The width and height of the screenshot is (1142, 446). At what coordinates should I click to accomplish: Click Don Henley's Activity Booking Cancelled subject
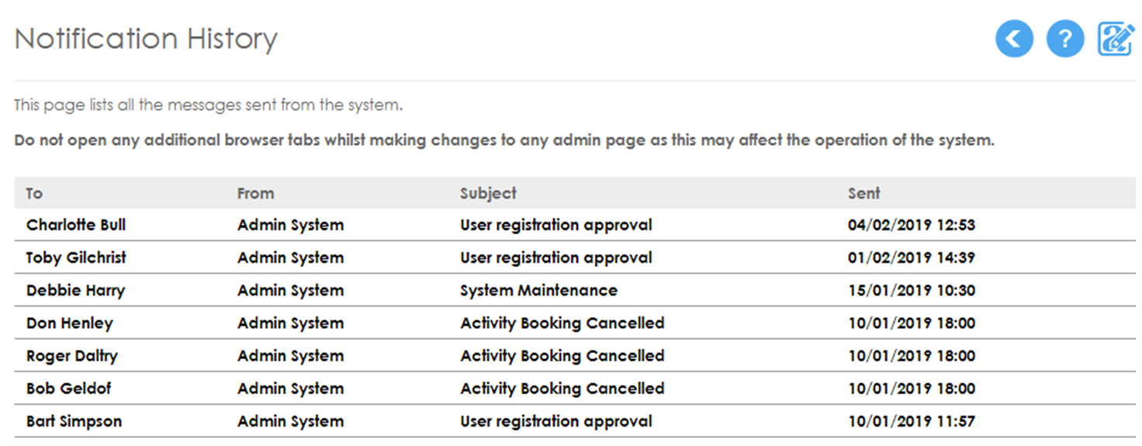pos(562,323)
